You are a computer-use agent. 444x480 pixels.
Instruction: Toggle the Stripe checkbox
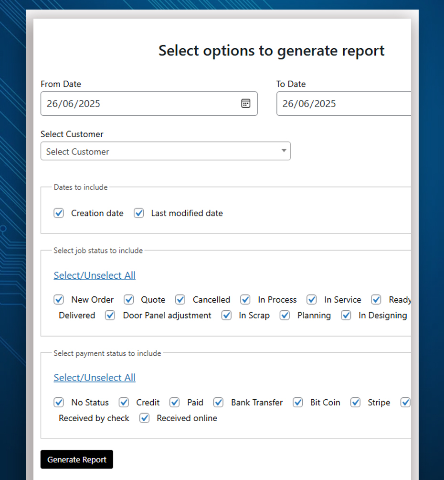(355, 402)
